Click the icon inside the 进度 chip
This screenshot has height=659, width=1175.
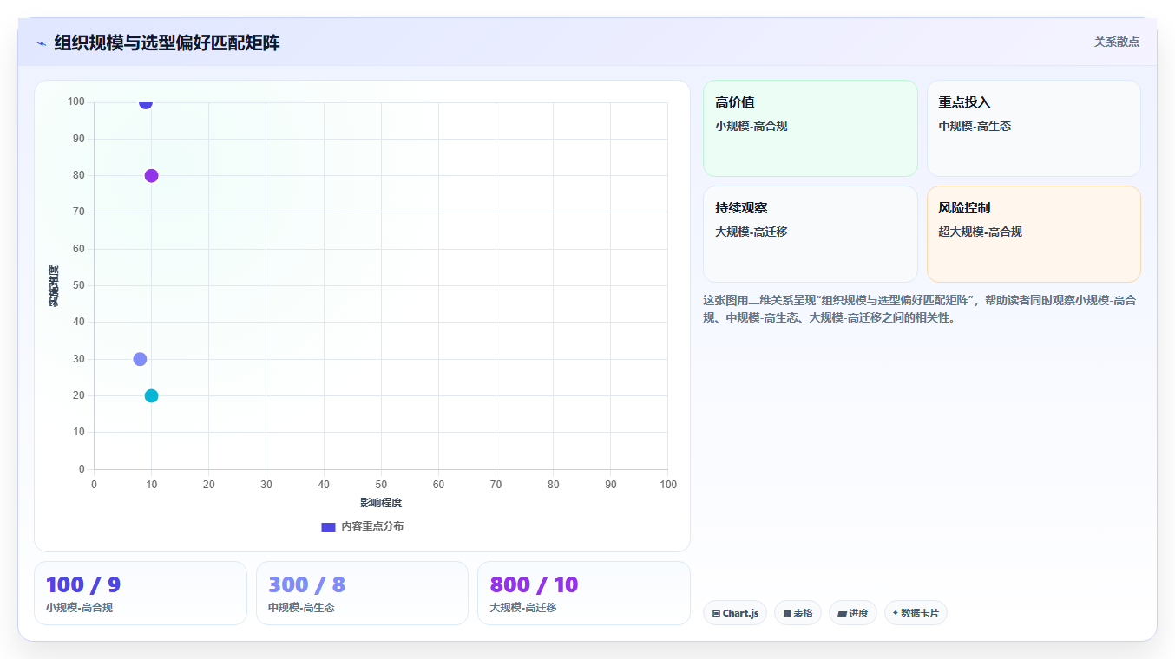842,613
